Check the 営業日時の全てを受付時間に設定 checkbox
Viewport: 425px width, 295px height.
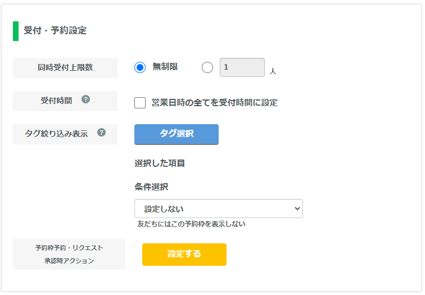140,103
